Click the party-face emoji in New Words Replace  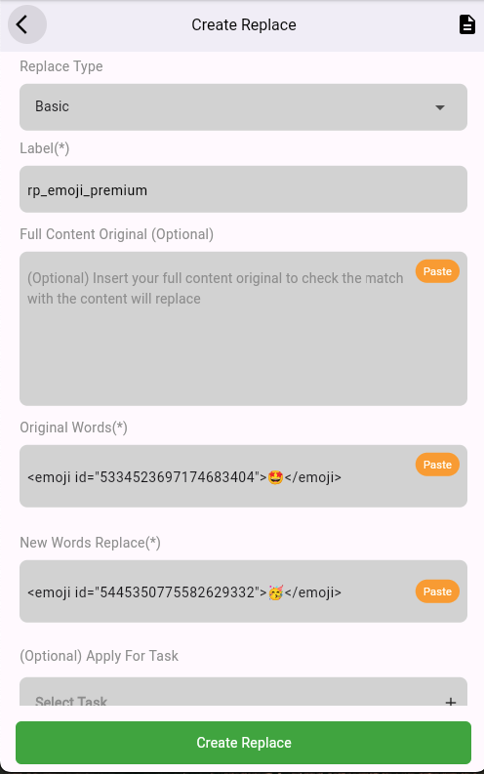tap(275, 591)
